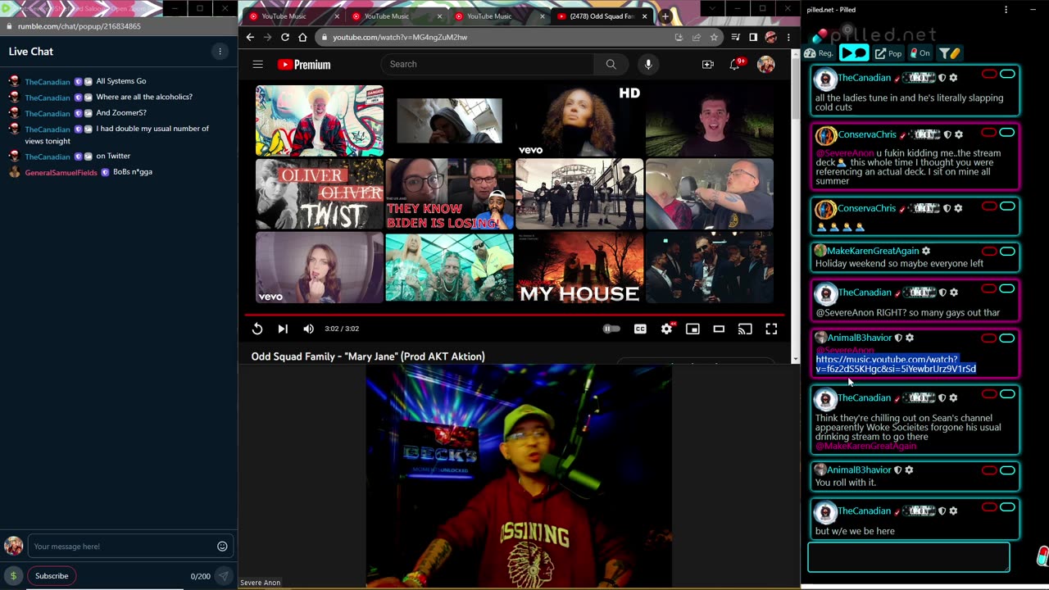Enter full screen in YouTube player
Viewport: 1049px width, 590px height.
[x=771, y=329]
